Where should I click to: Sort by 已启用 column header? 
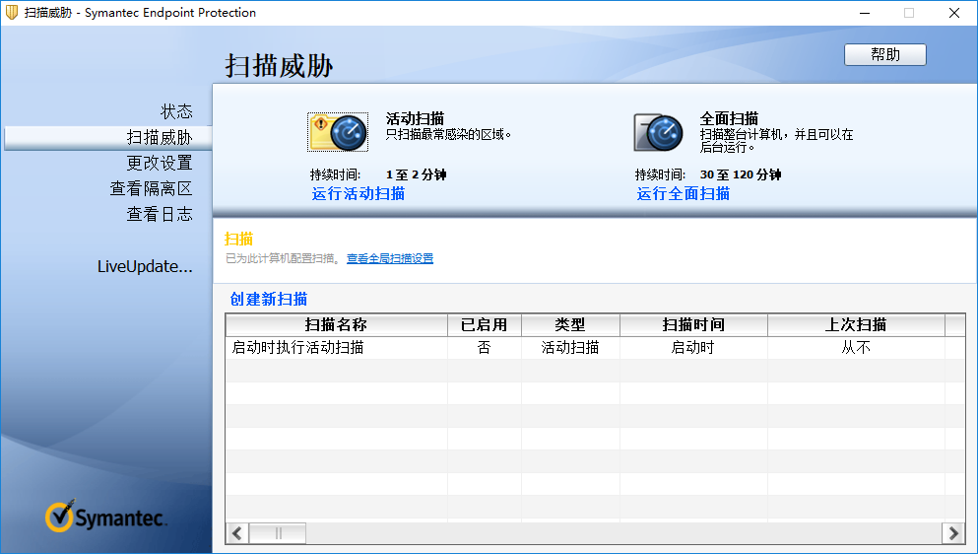click(484, 324)
